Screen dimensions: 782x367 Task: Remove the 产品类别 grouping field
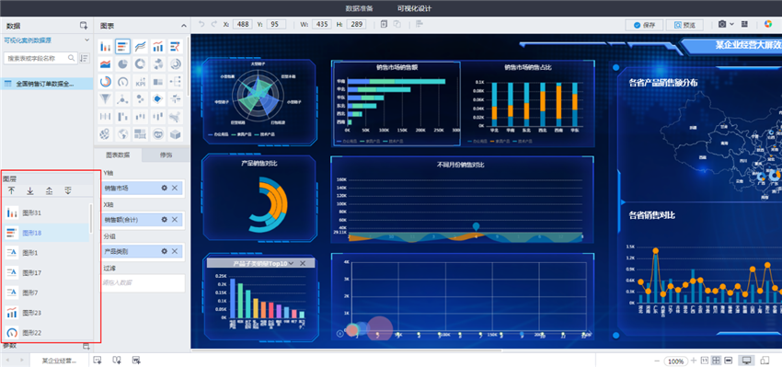(175, 251)
